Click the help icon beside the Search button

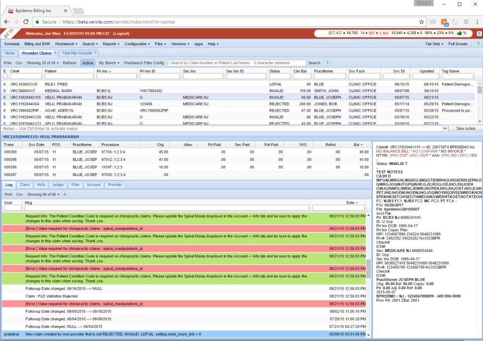tap(327, 63)
